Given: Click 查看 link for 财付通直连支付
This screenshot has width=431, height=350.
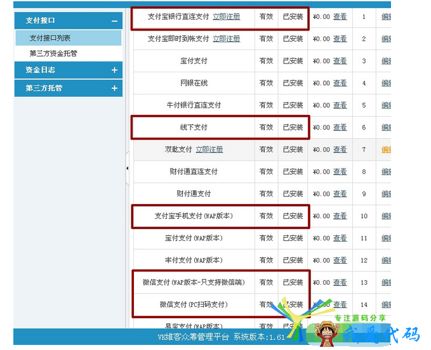Looking at the screenshot, I should click(340, 172).
